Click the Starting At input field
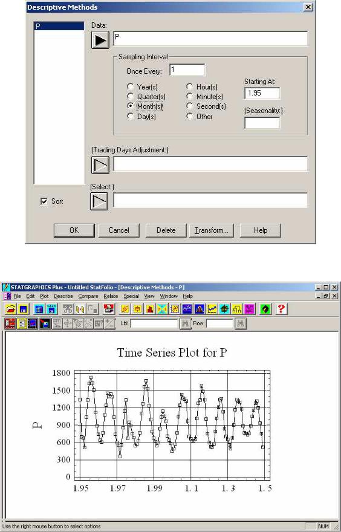Image resolution: width=341 pixels, height=532 pixels. (262, 93)
